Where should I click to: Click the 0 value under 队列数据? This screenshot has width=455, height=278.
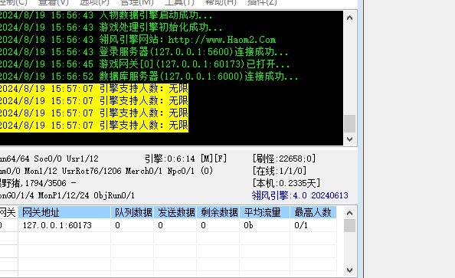tap(117, 225)
